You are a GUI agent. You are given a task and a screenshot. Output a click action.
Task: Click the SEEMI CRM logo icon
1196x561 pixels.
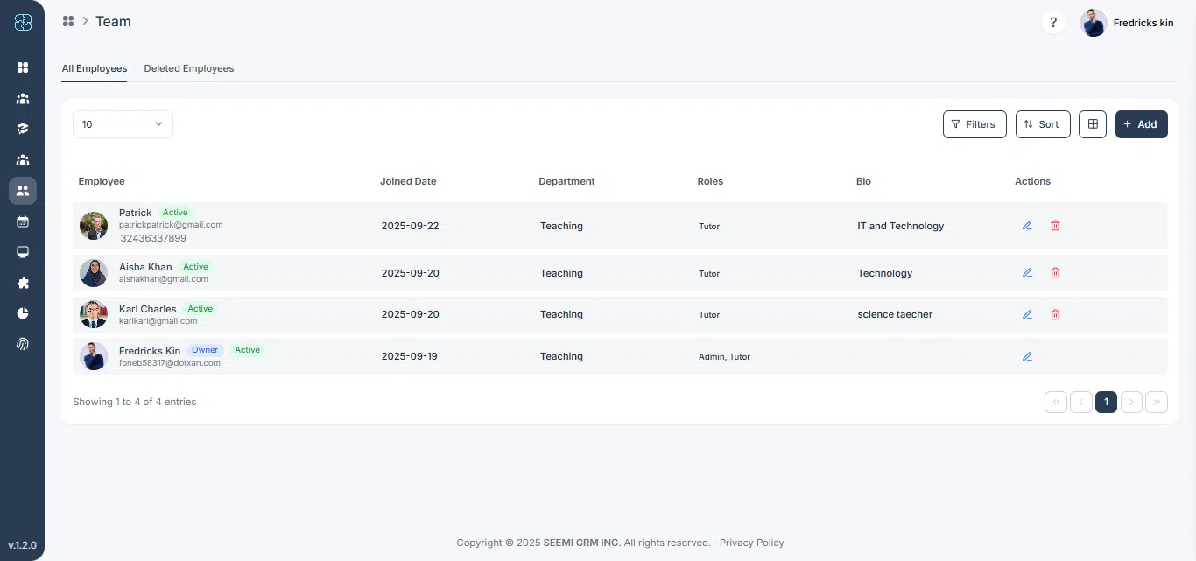point(23,23)
